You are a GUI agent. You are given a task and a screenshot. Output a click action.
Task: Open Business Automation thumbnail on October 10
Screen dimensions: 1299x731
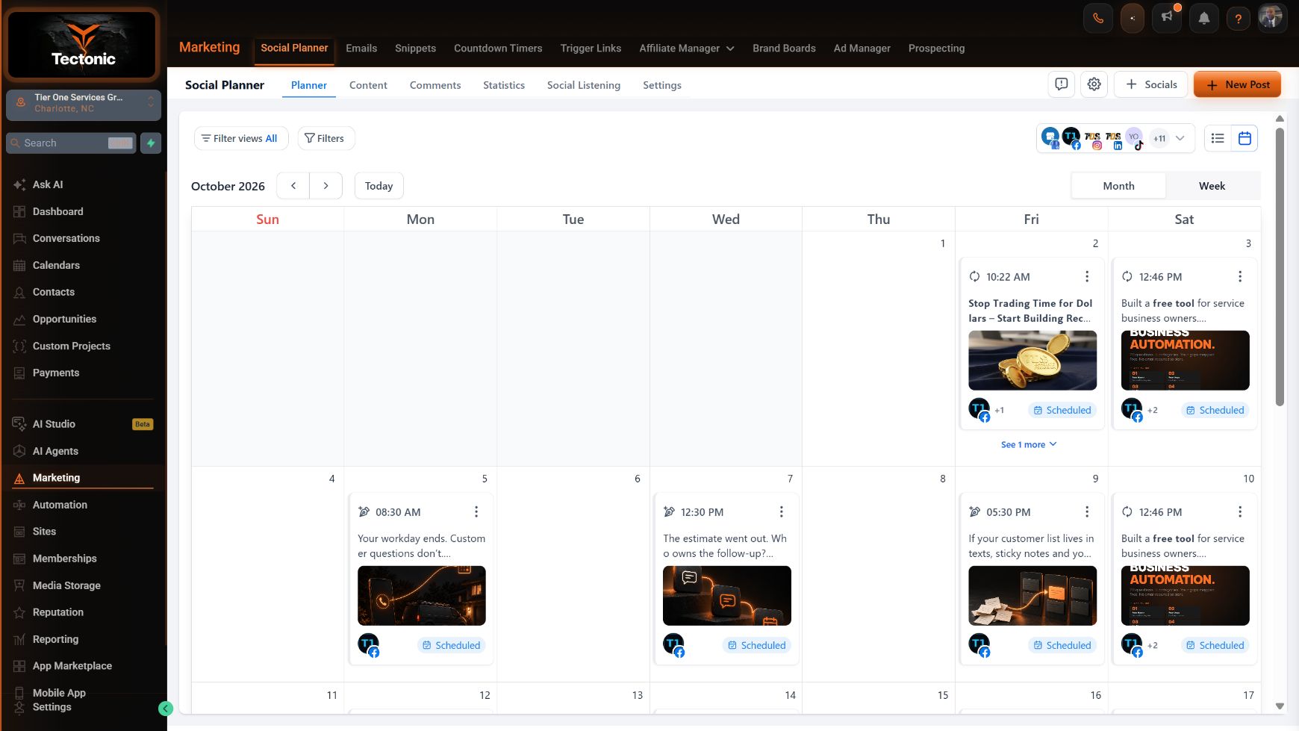(1185, 596)
